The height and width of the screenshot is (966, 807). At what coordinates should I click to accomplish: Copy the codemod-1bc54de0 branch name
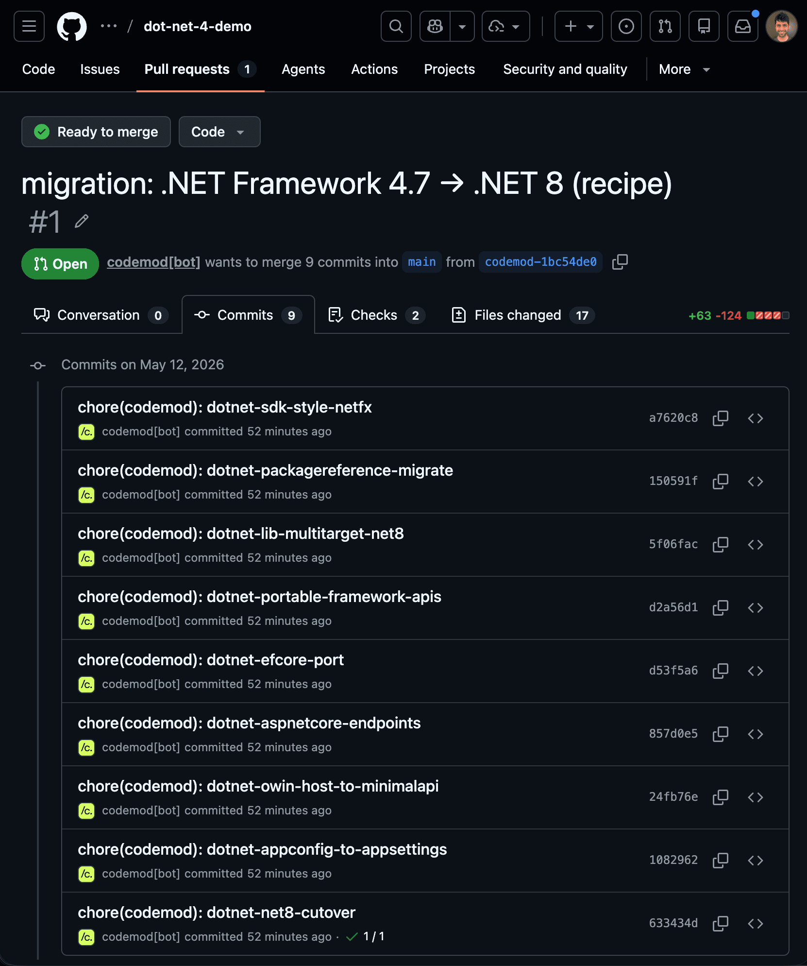(x=620, y=262)
